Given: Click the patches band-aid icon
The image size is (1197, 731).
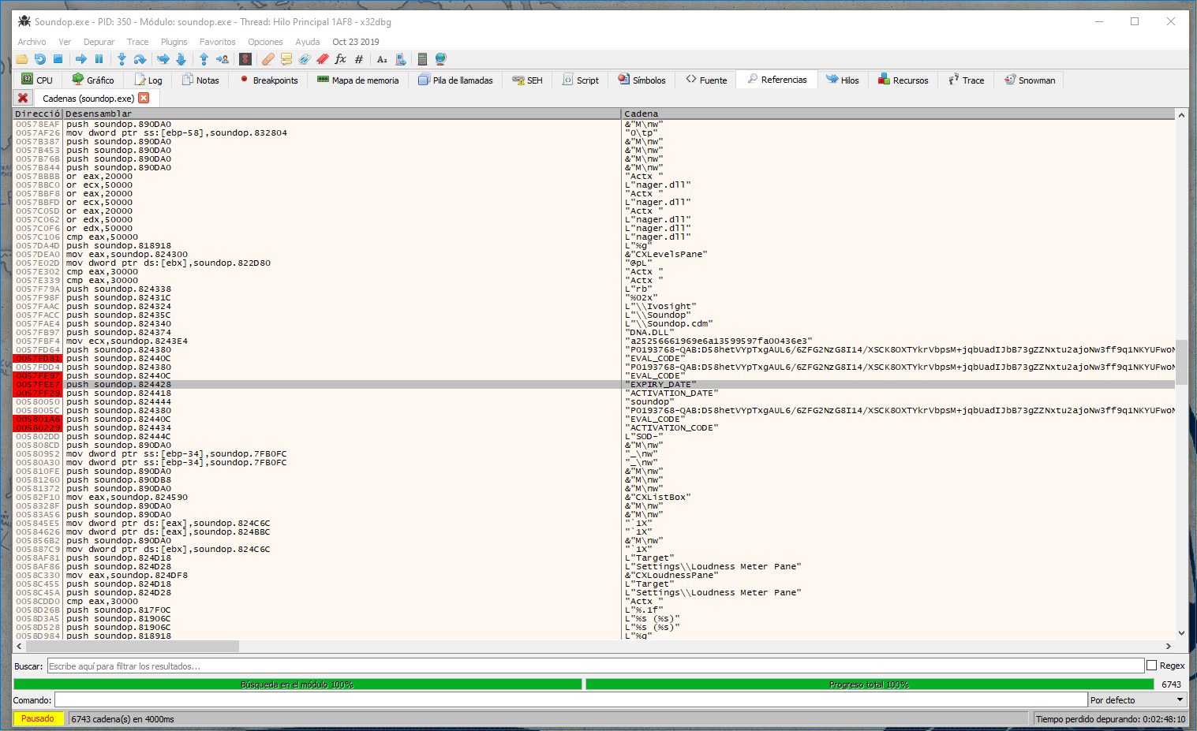Looking at the screenshot, I should point(268,59).
